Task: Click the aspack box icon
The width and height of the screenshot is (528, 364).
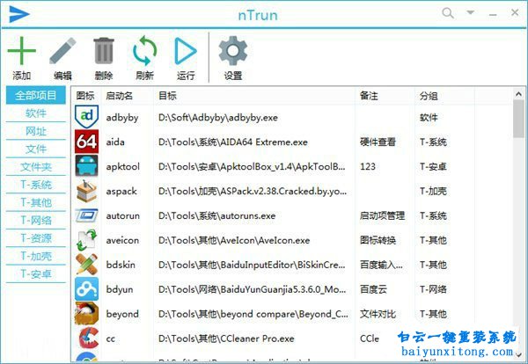Action: pos(86,191)
